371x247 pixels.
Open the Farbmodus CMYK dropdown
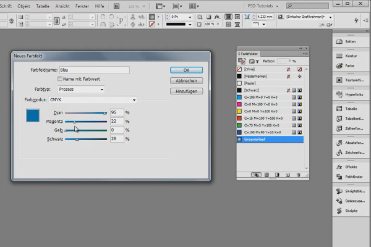tap(93, 100)
